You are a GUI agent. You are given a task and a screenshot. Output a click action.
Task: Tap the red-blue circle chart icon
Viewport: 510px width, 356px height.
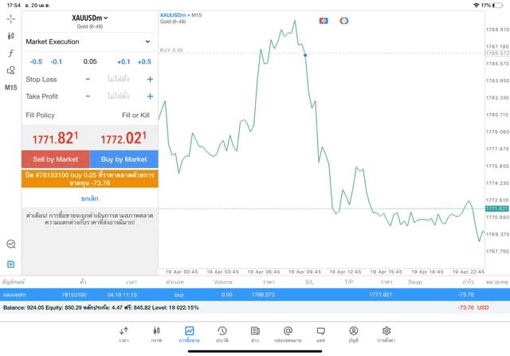(x=343, y=21)
